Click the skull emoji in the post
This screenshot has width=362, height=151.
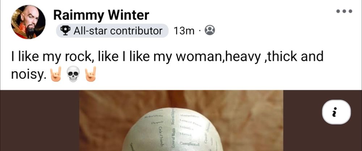pos(73,74)
